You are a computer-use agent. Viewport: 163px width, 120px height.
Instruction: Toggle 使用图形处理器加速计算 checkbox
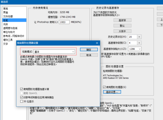(x=21, y=89)
